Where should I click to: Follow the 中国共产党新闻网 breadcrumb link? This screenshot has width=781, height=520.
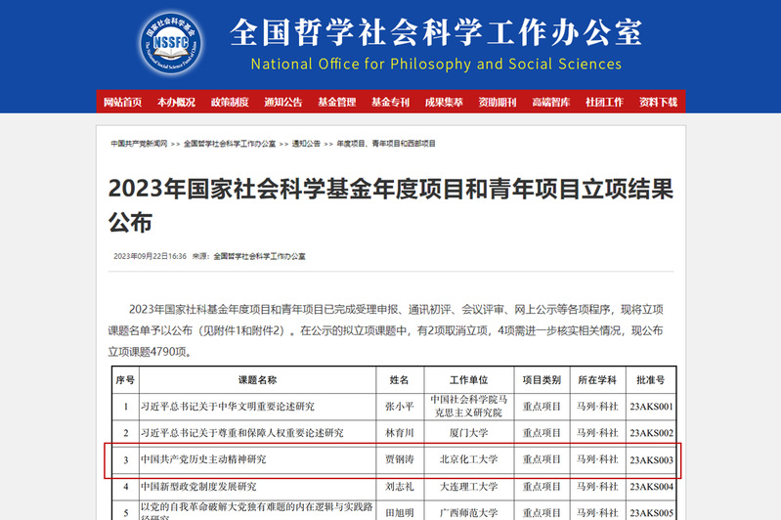(139, 144)
